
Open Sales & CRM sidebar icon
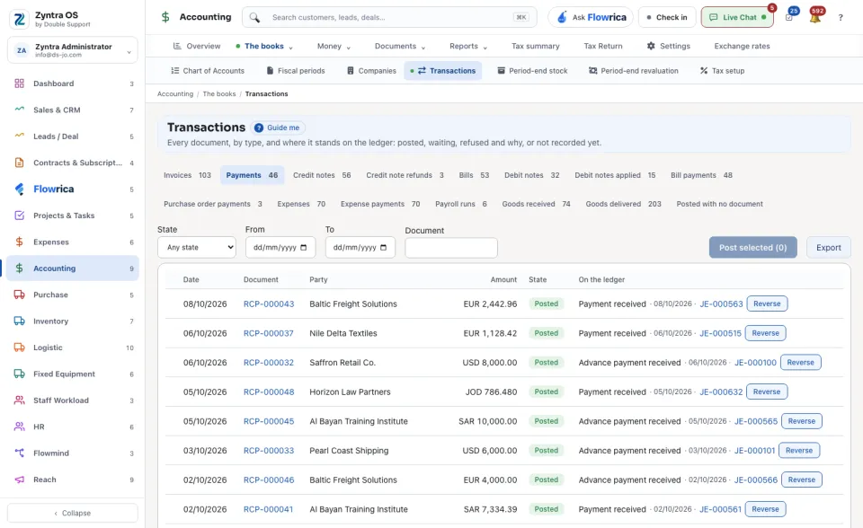click(19, 110)
